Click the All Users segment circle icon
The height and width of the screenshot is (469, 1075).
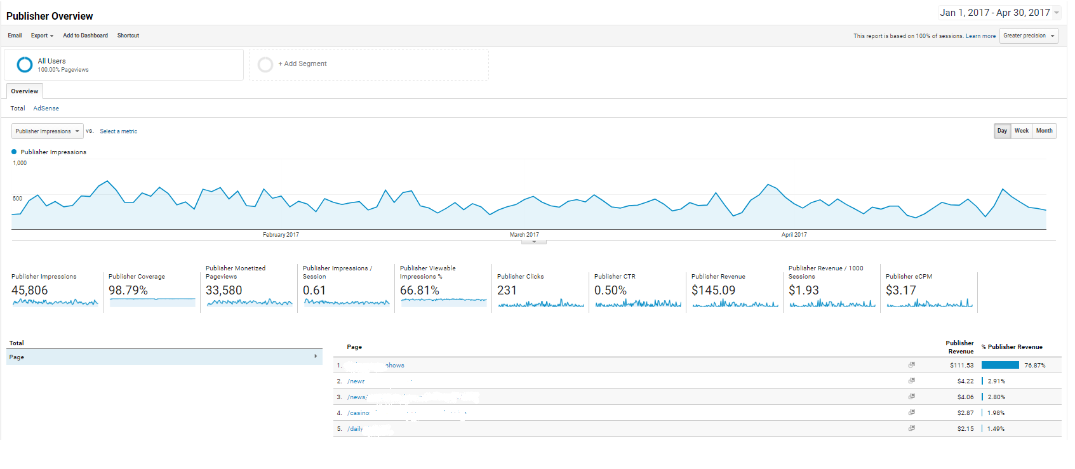[x=25, y=65]
